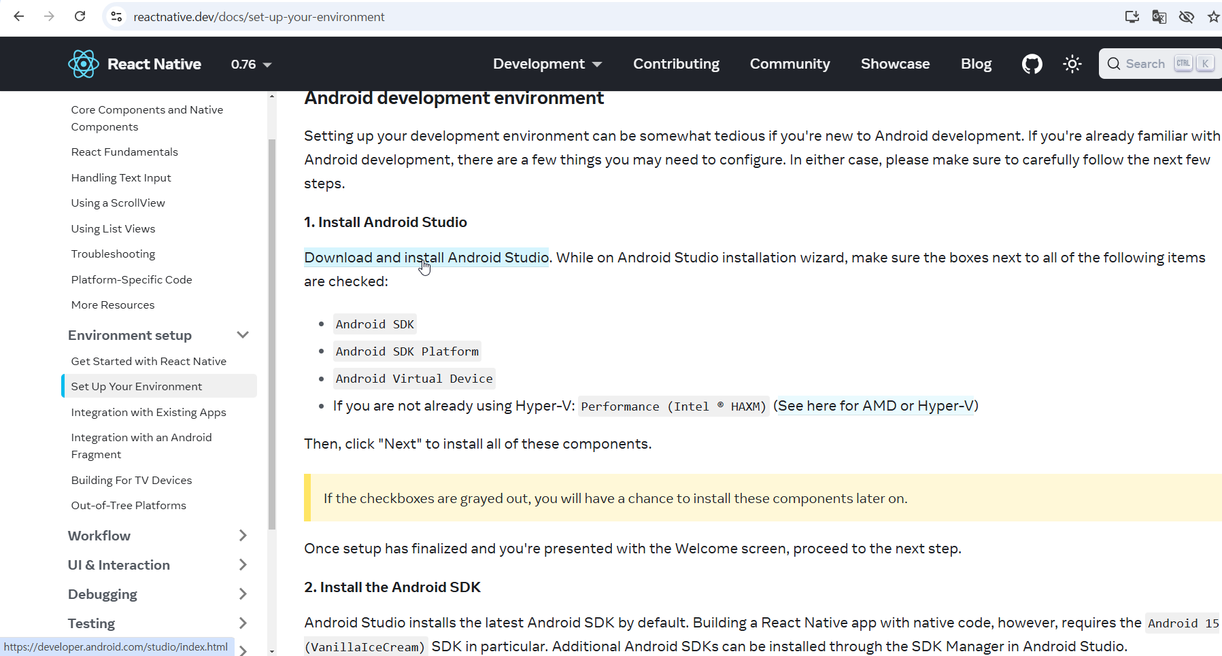This screenshot has width=1222, height=656.
Task: Click install app icon in address bar
Action: (1132, 17)
